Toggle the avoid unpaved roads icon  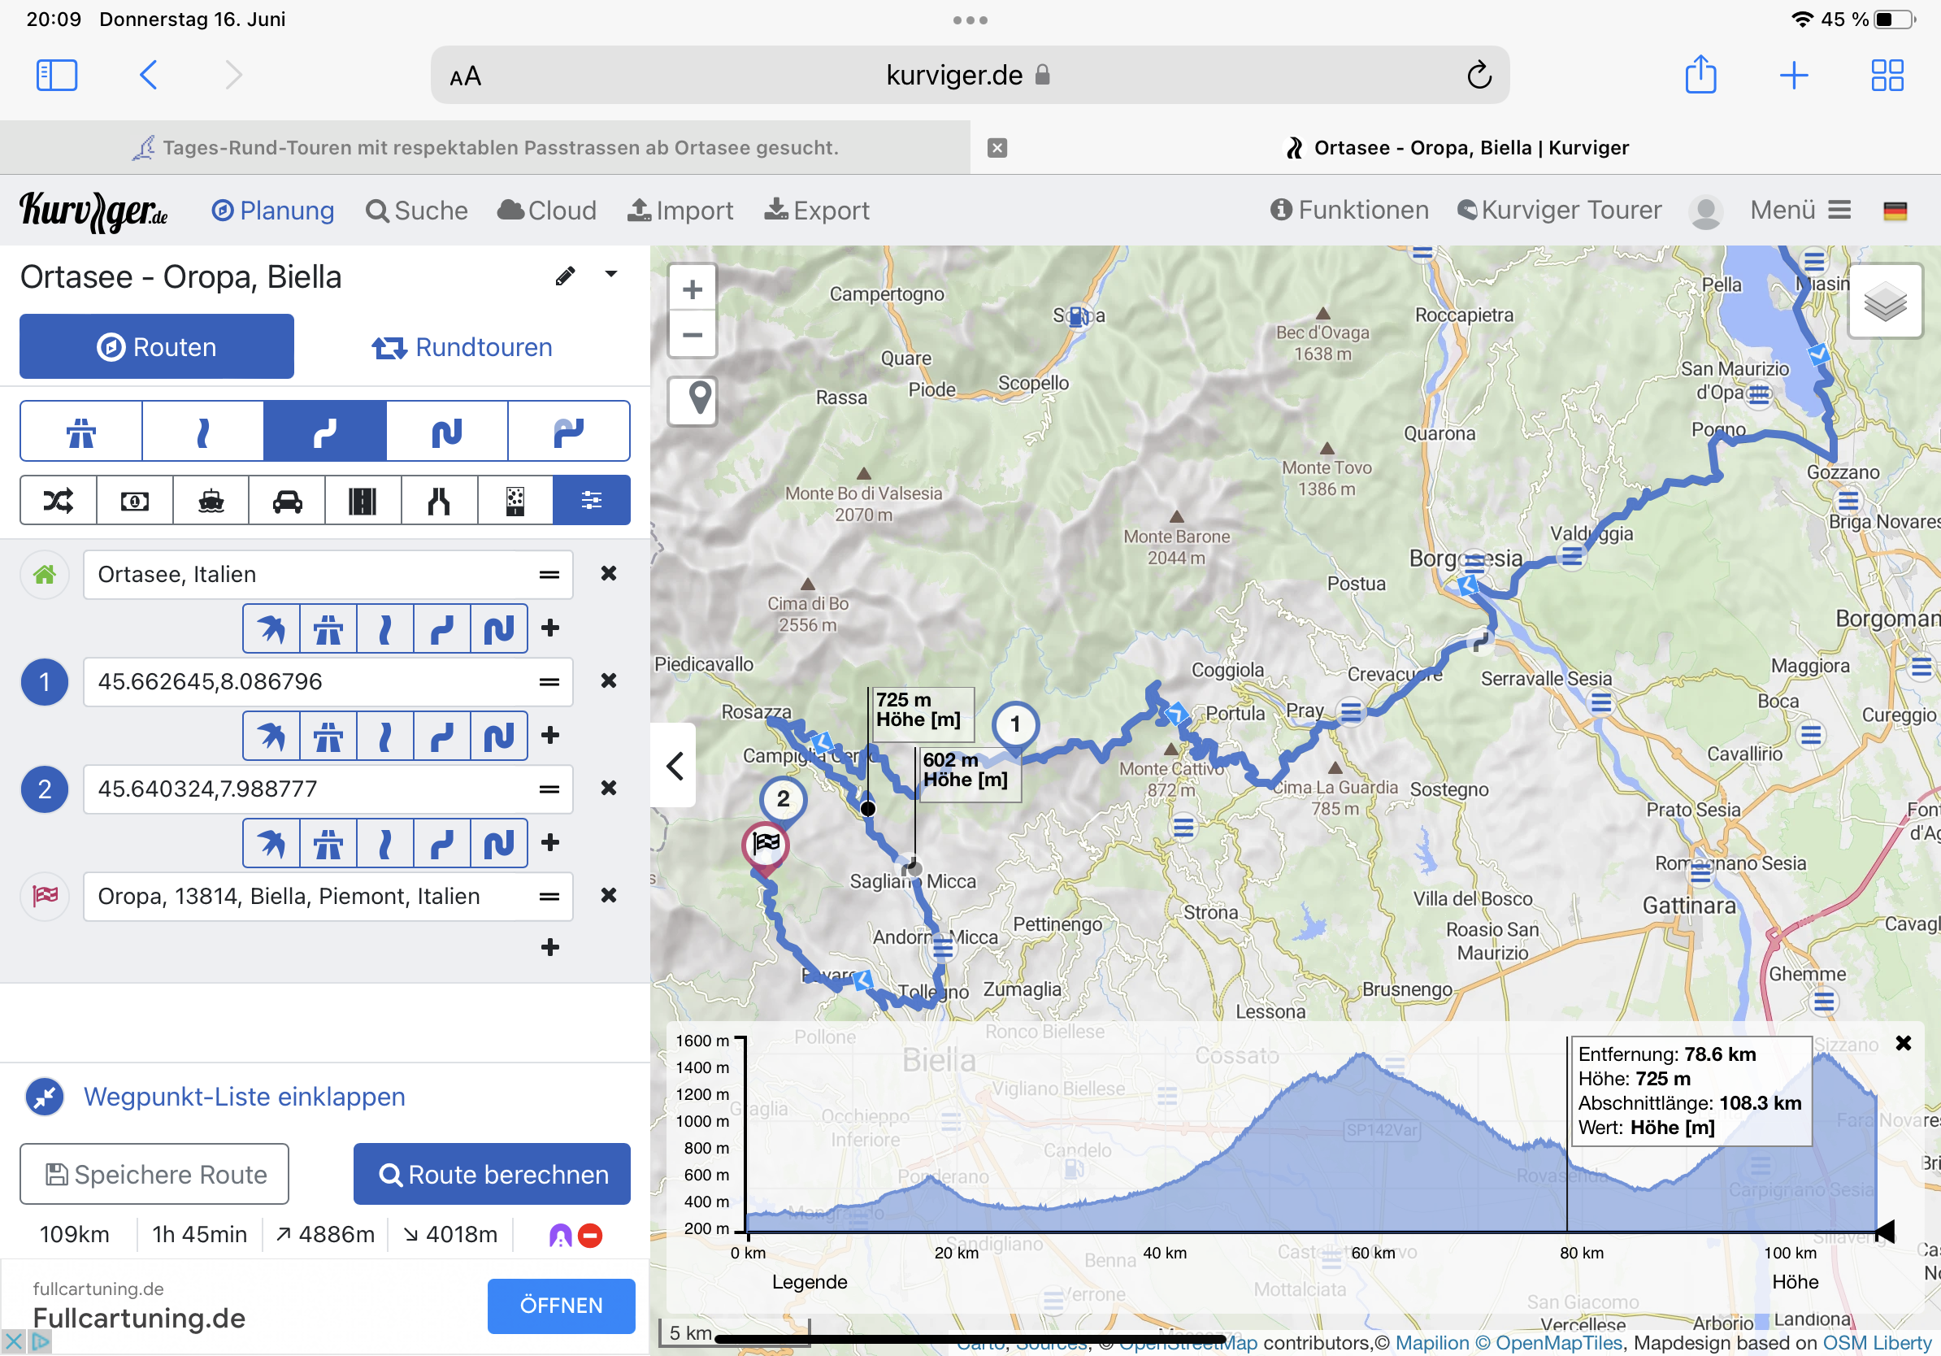click(515, 502)
